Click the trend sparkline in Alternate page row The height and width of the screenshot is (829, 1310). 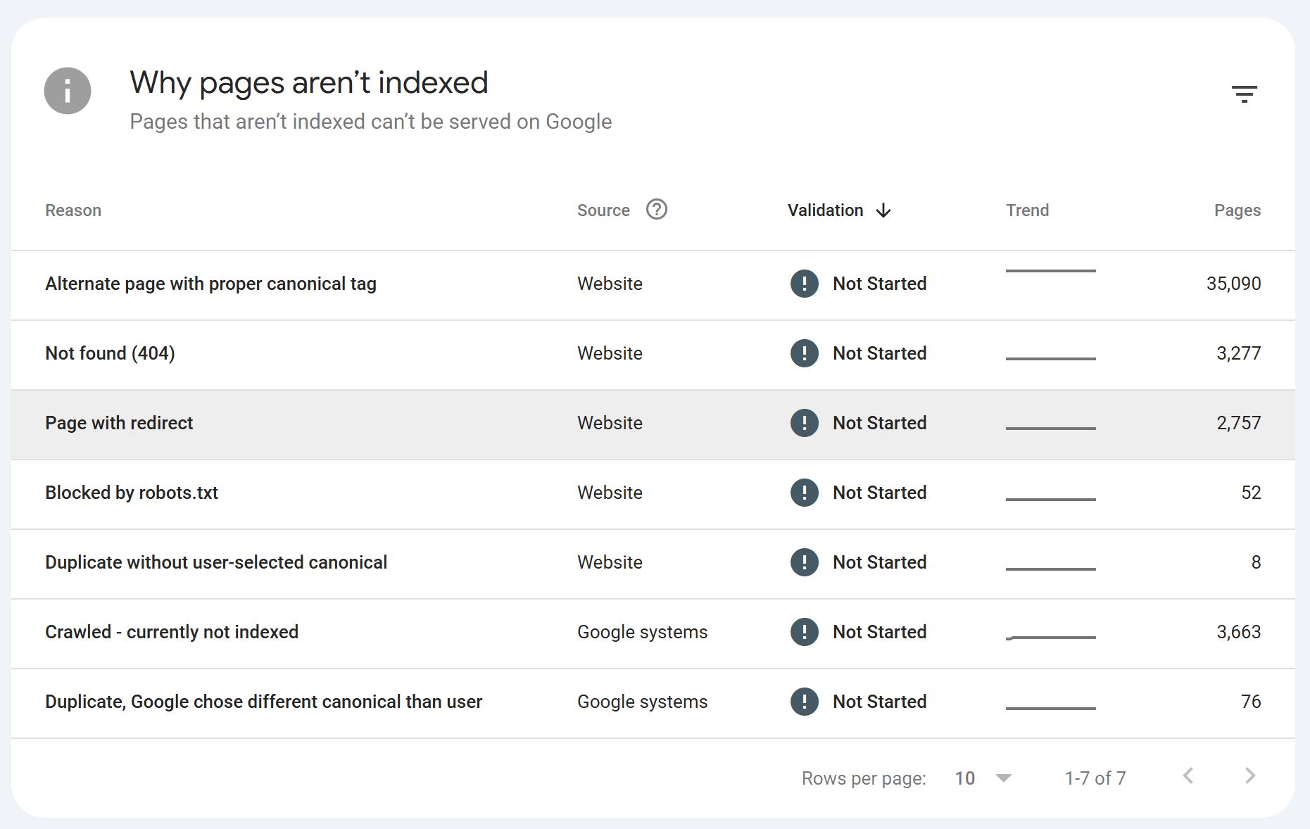(x=1050, y=271)
